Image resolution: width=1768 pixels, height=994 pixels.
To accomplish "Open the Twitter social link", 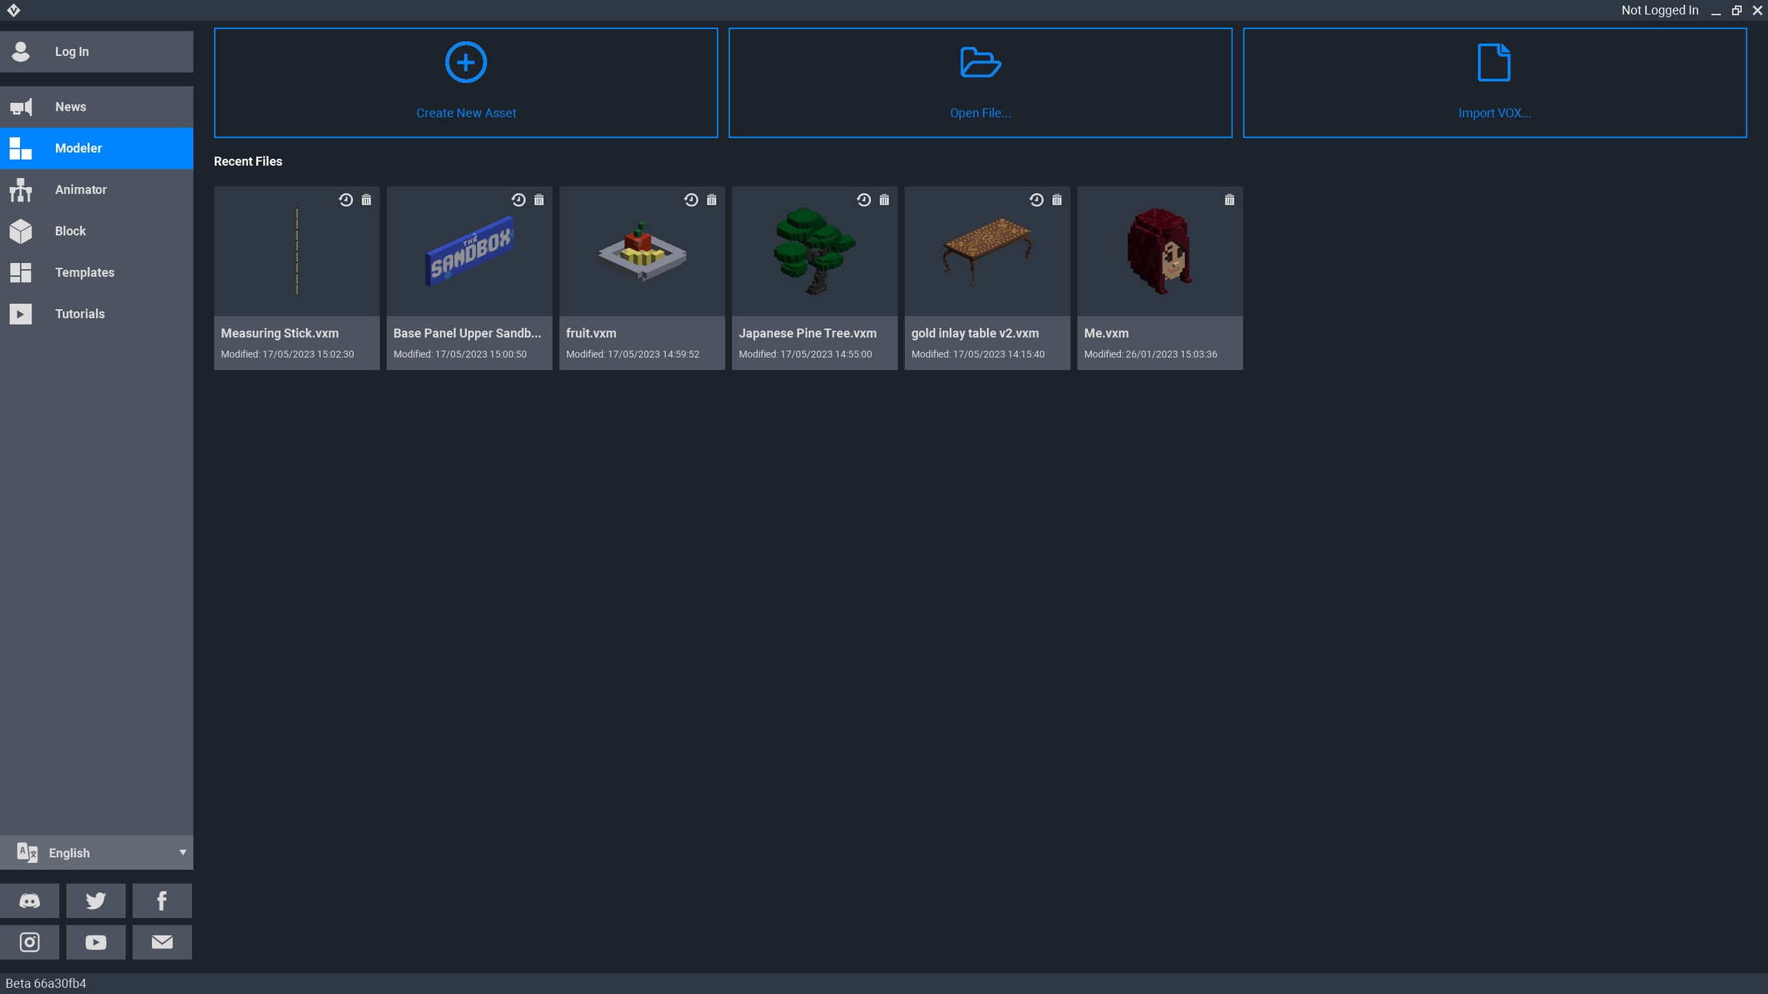I will coord(96,900).
